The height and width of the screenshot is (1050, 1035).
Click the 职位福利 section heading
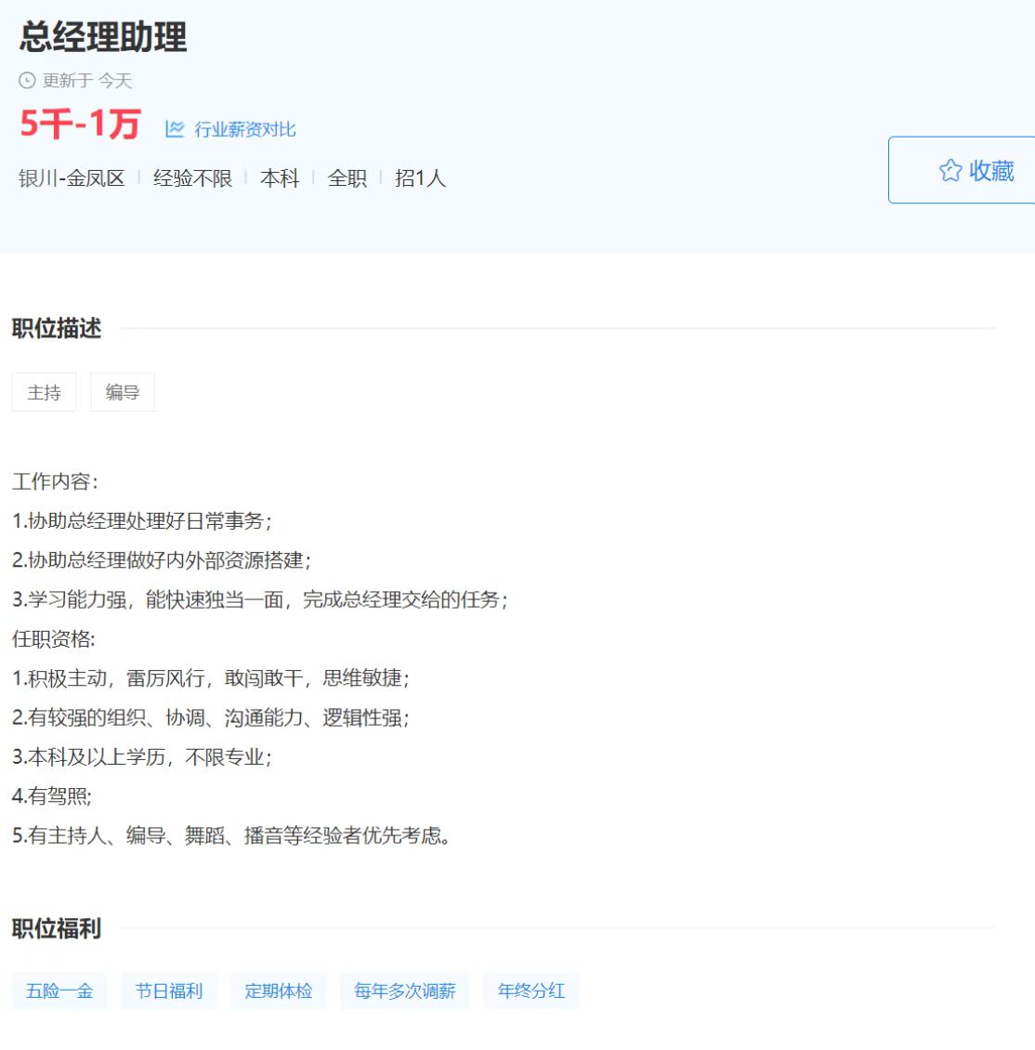click(57, 928)
